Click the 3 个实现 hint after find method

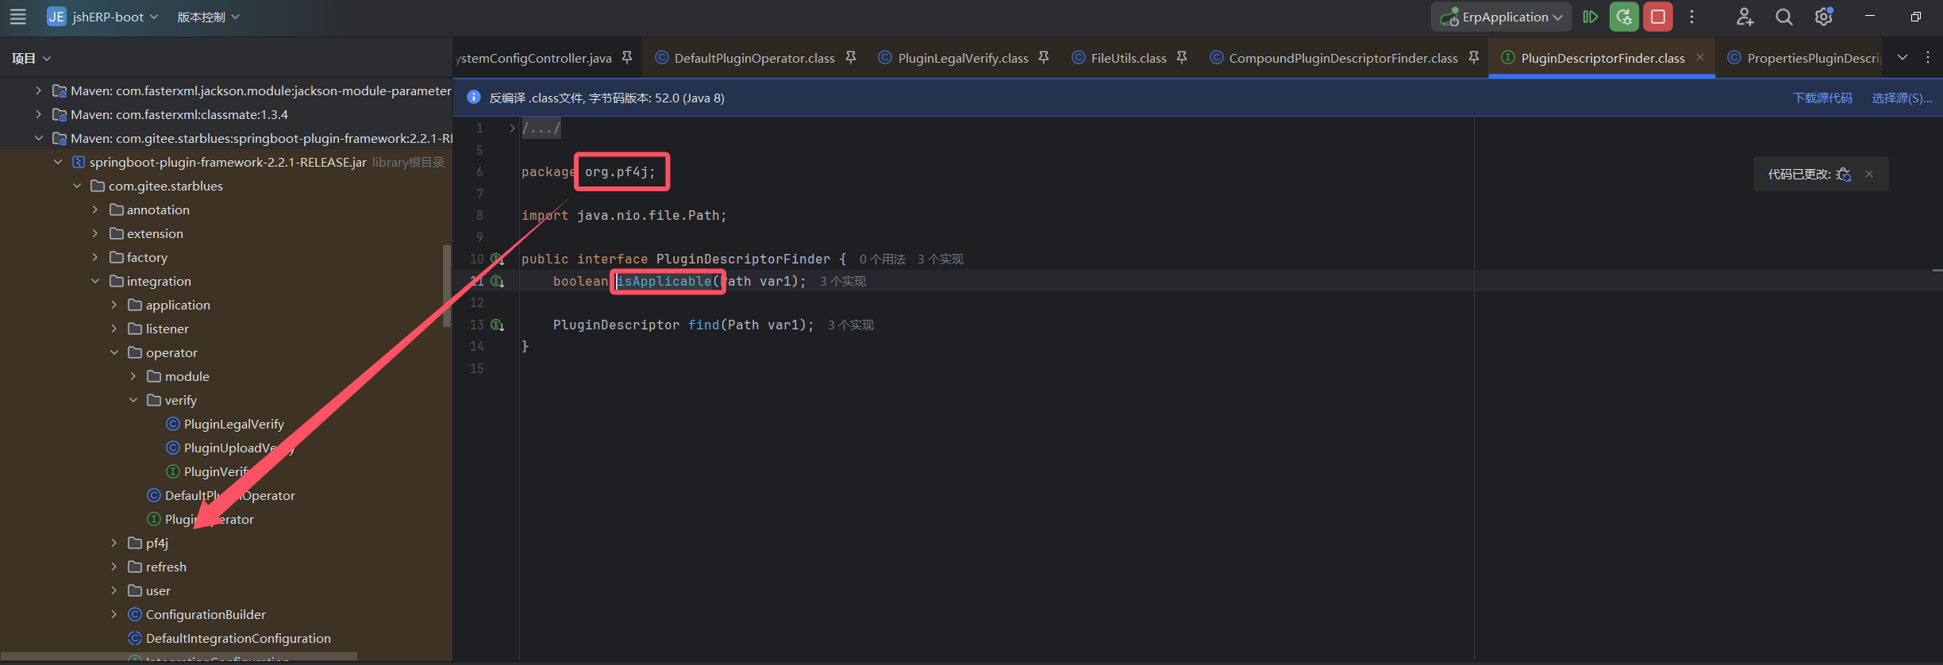pos(851,325)
